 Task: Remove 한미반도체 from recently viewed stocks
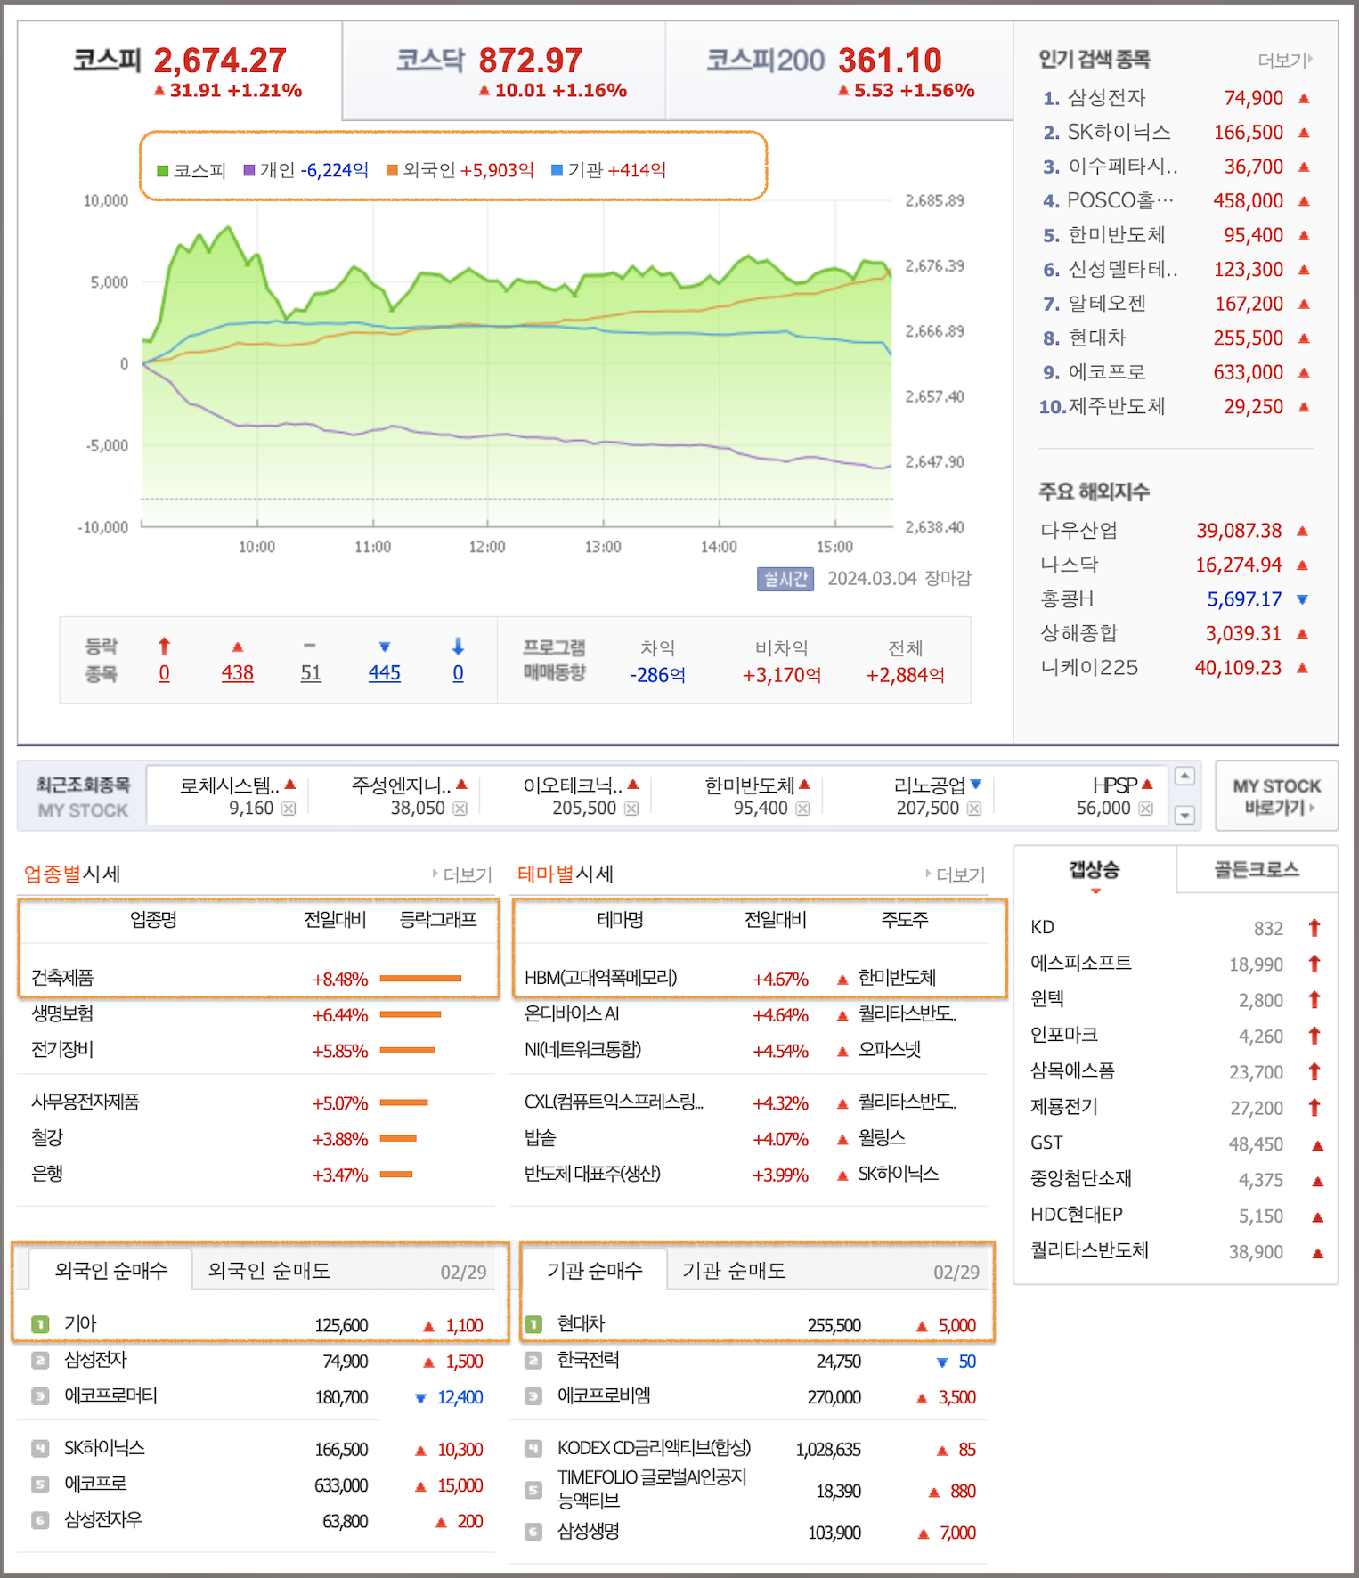[x=802, y=809]
